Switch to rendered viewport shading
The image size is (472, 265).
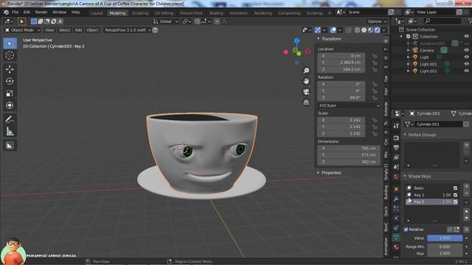377,30
